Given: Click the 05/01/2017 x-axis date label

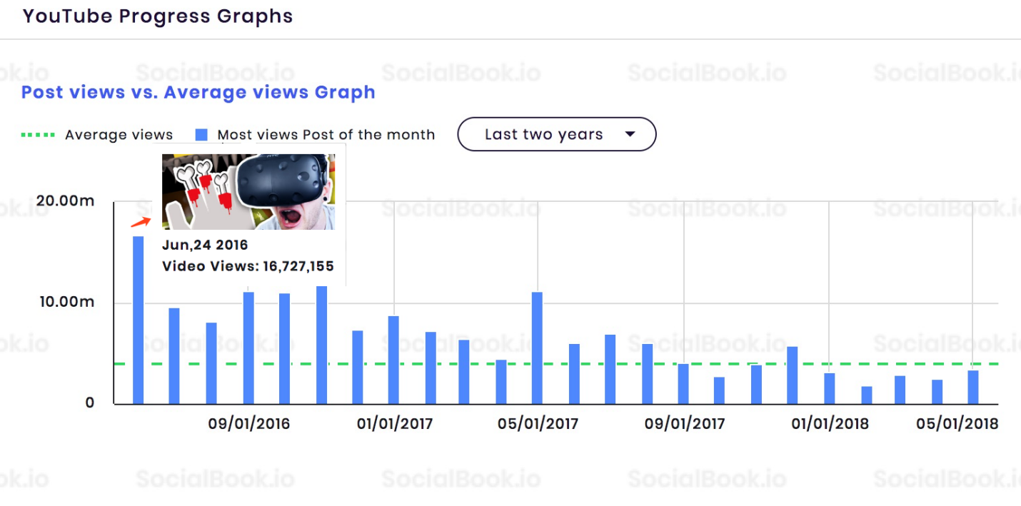Looking at the screenshot, I should point(538,424).
